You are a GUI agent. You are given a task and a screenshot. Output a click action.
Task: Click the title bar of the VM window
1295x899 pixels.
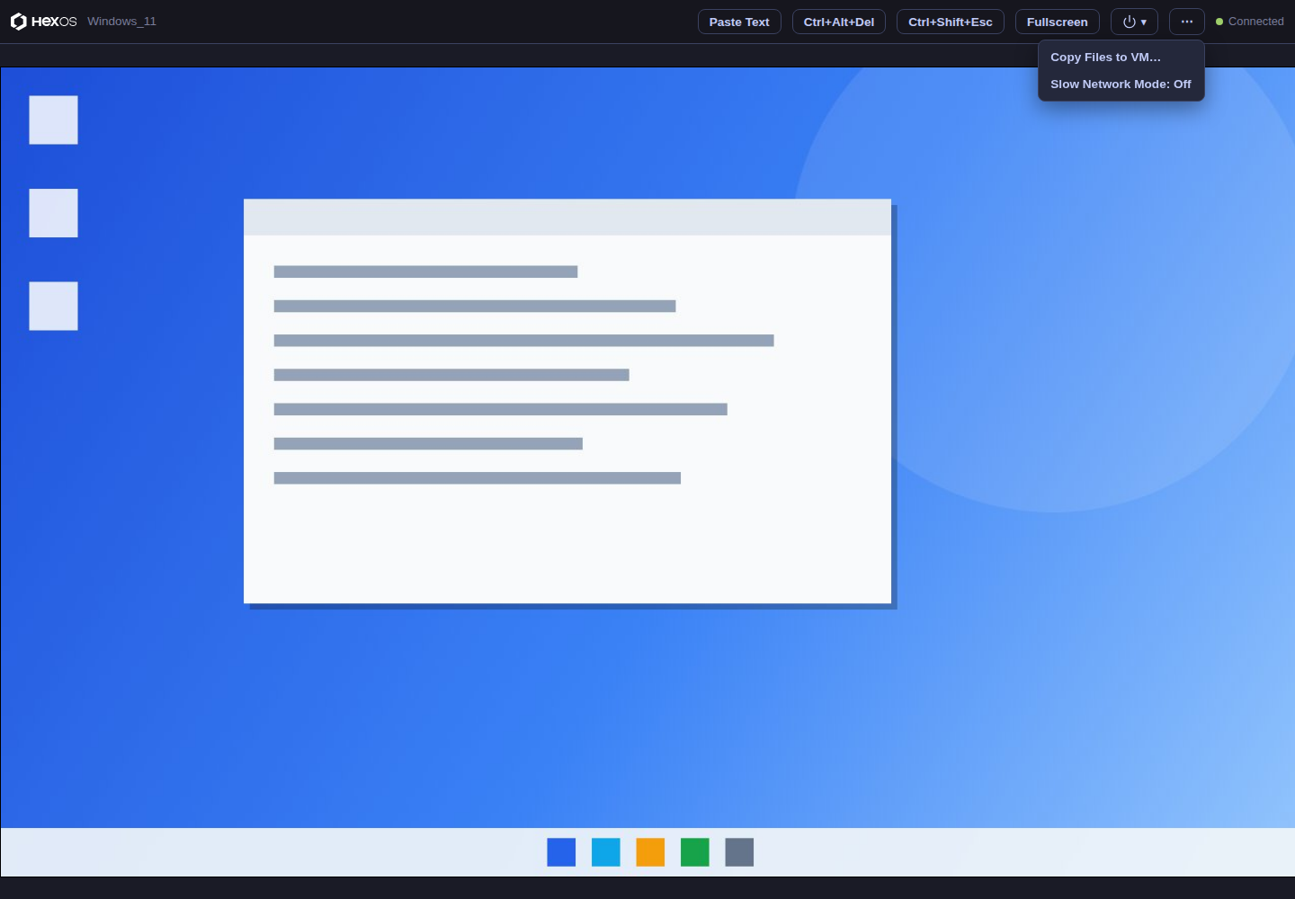coord(567,217)
